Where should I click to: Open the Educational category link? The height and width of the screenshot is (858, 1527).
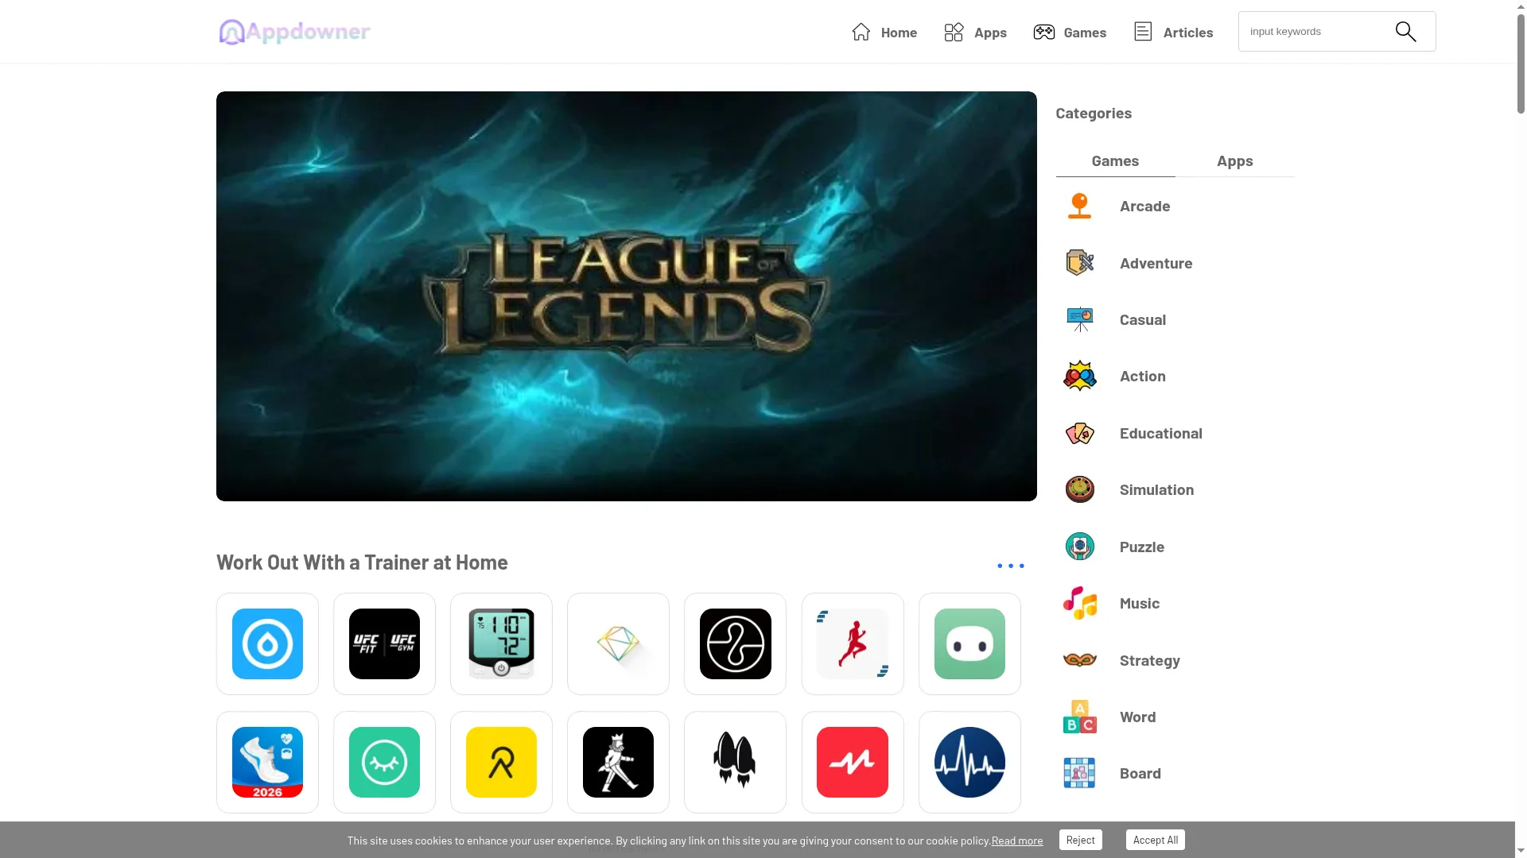1160,433
